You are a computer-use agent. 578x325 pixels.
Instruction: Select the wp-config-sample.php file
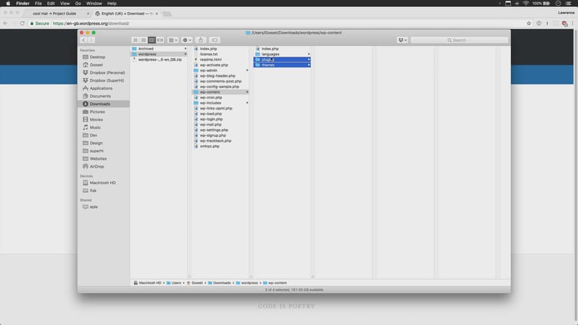219,86
